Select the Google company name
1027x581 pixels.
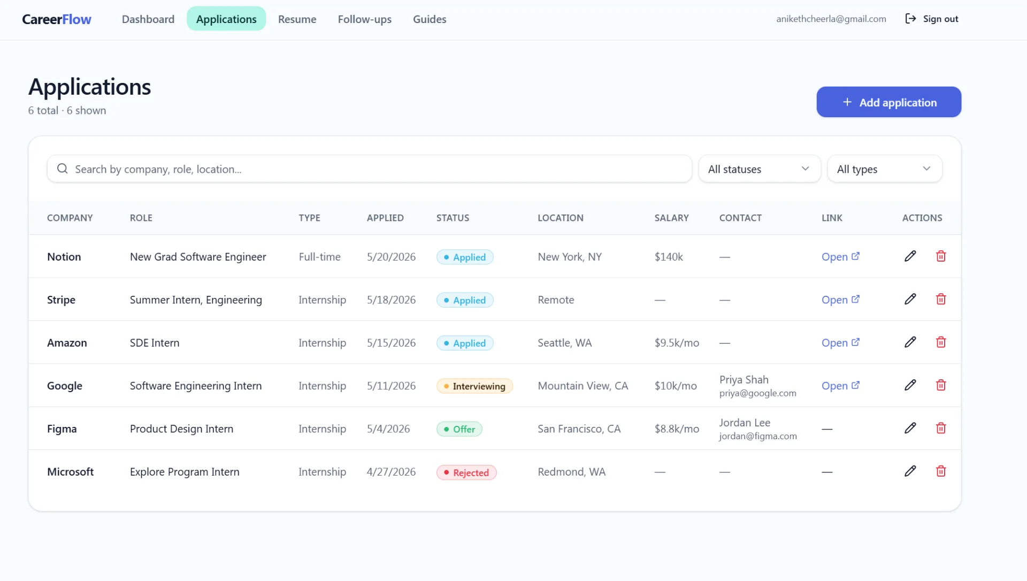tap(65, 386)
